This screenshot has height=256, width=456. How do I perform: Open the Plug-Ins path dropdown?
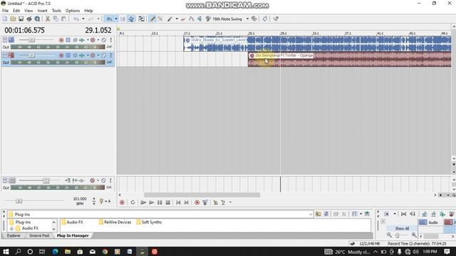(311, 215)
